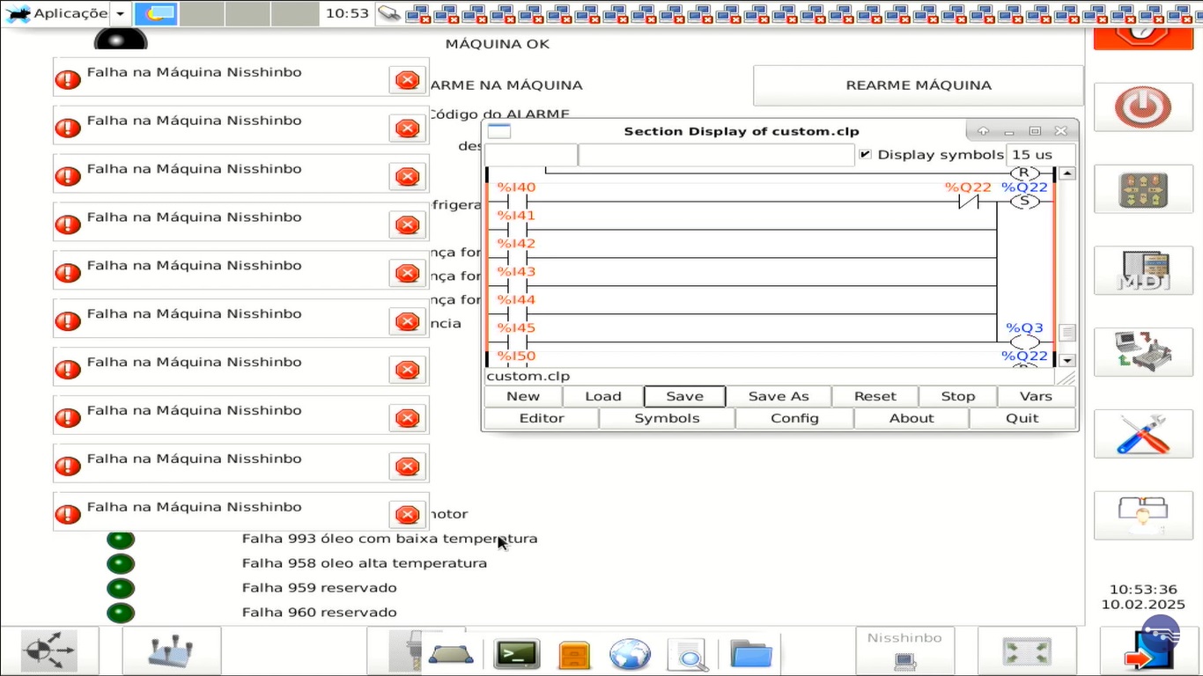The width and height of the screenshot is (1203, 676).
Task: Toggle the Display symbols checkbox
Action: (865, 154)
